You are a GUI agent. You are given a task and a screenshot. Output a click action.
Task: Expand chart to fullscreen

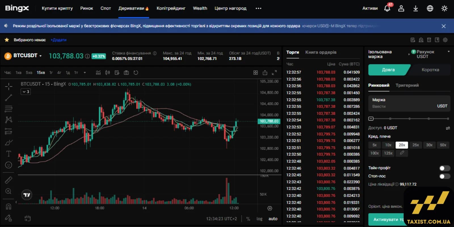point(274,73)
